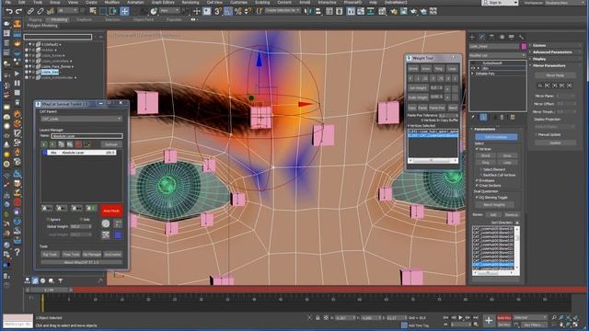589x331 pixels.
Task: Click the rectangular Selection Region icon
Action: pos(102,11)
